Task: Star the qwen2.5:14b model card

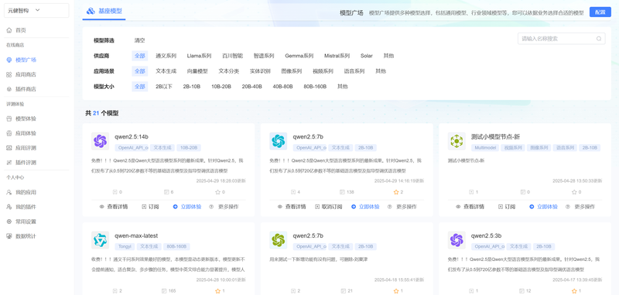Action: tap(217, 192)
